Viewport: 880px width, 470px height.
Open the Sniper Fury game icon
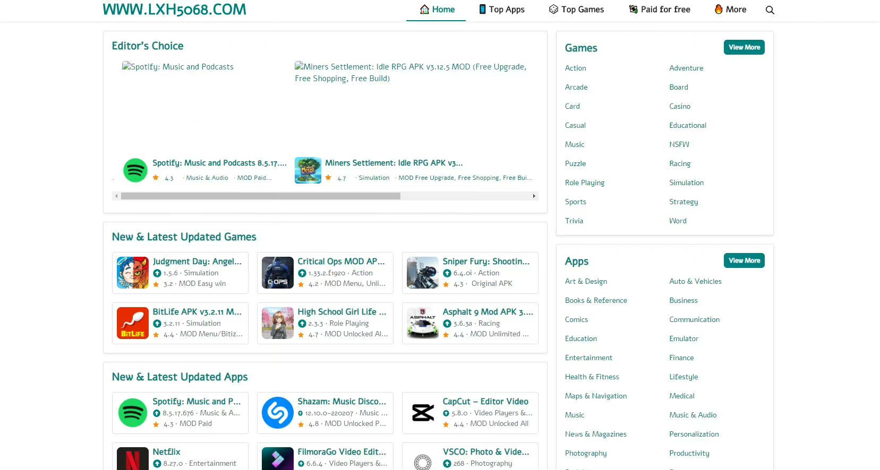[423, 273]
